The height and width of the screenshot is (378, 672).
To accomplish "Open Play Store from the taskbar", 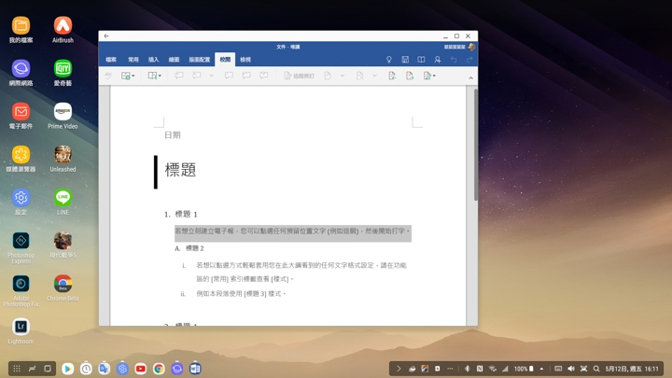I will [68, 369].
